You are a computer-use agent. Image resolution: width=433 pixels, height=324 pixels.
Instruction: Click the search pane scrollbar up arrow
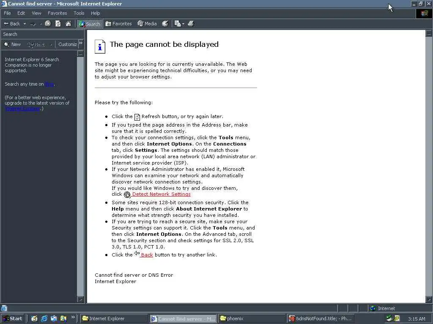(x=80, y=54)
